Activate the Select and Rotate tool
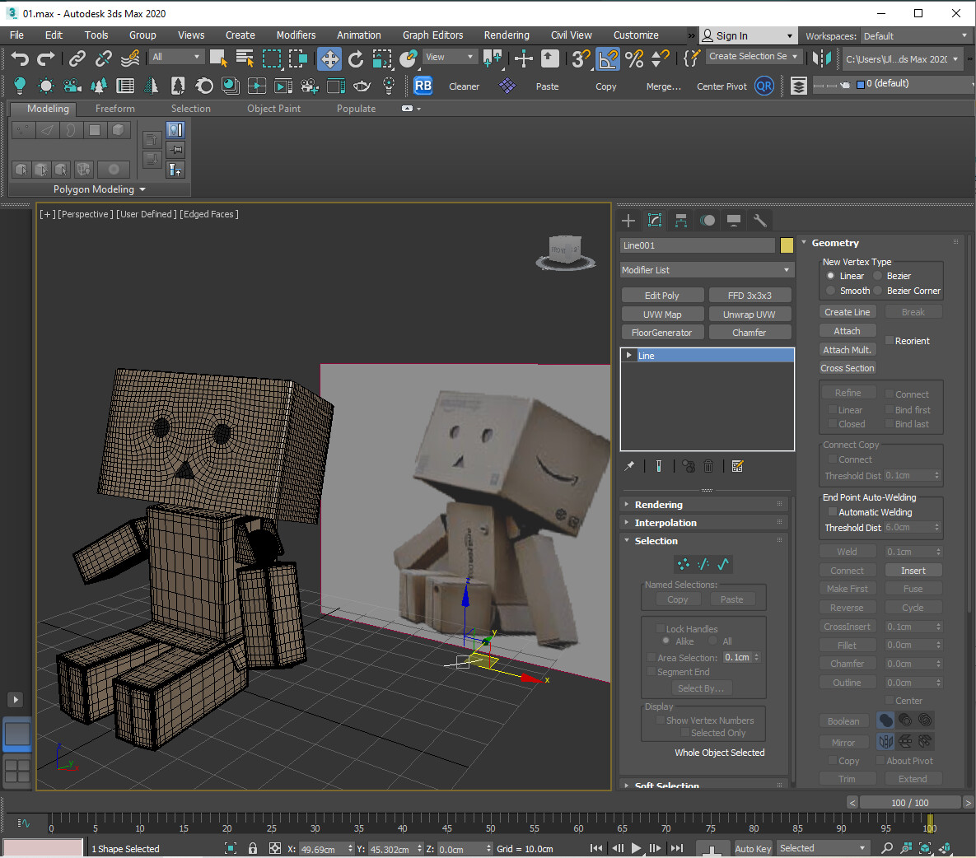 356,58
